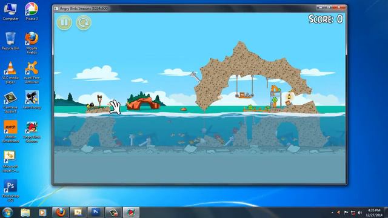Maximize the Angry Birds Seasons window

329,8
